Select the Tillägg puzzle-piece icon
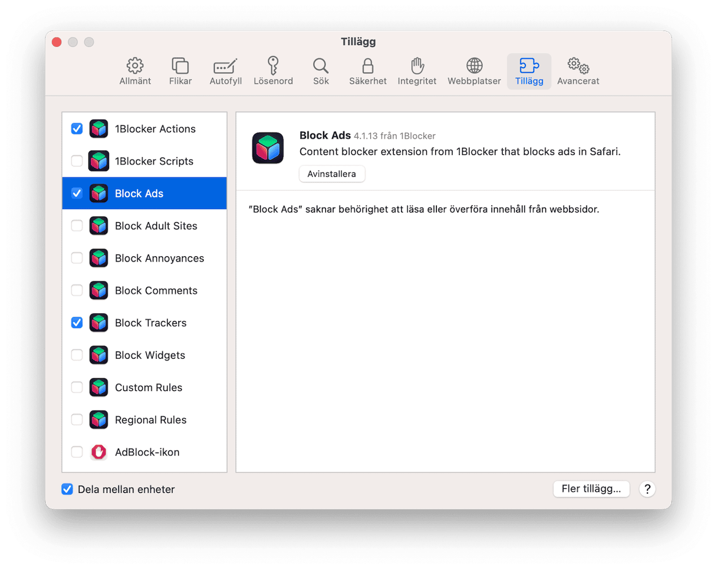The image size is (717, 569). pos(529,65)
